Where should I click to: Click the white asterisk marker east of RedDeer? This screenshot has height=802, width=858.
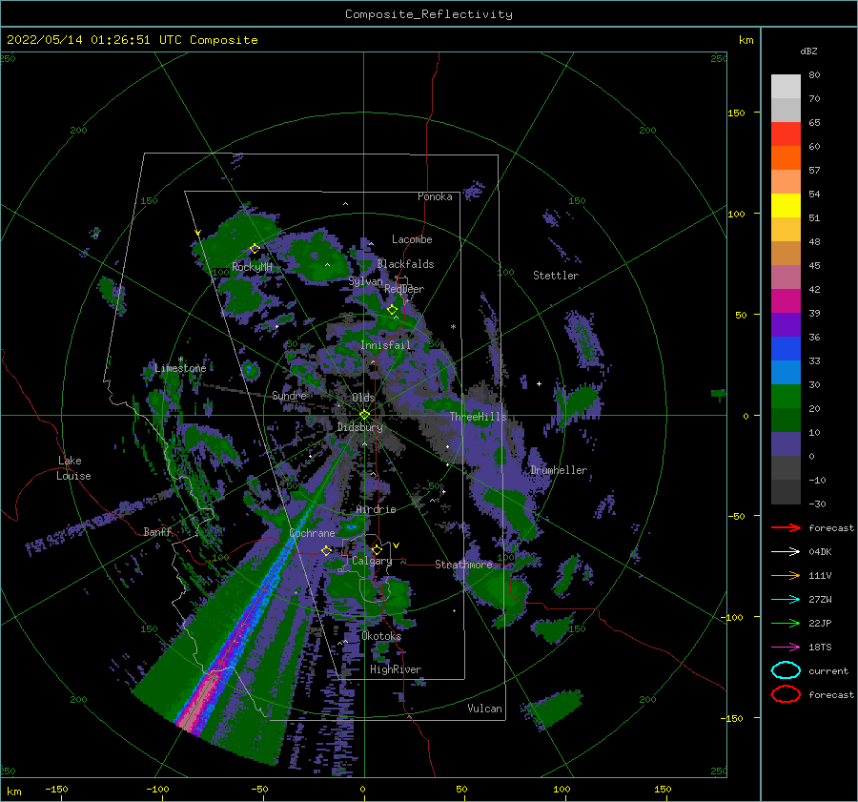coord(453,327)
